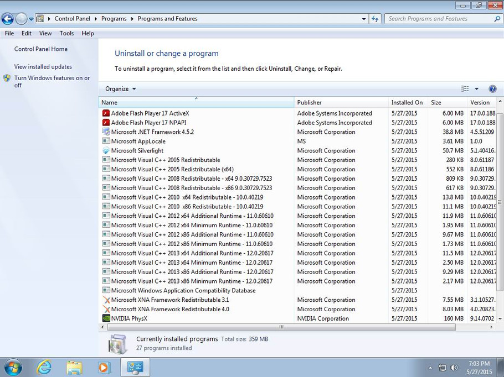504x377 pixels.
Task: Open the Tools menu
Action: pos(66,33)
